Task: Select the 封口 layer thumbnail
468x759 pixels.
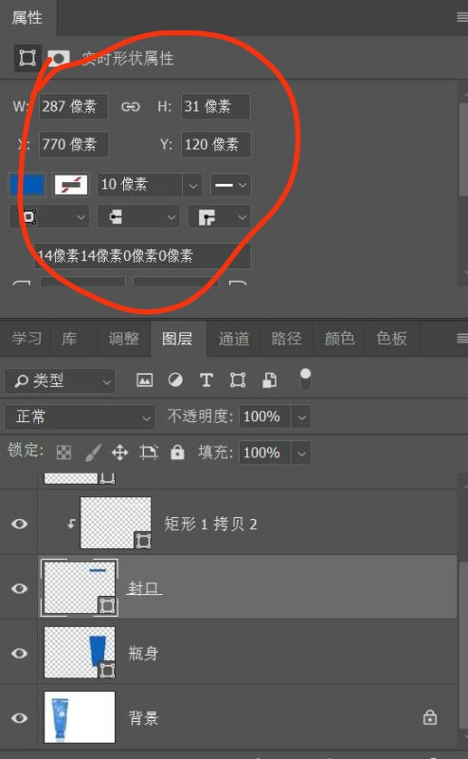Action: [x=80, y=588]
